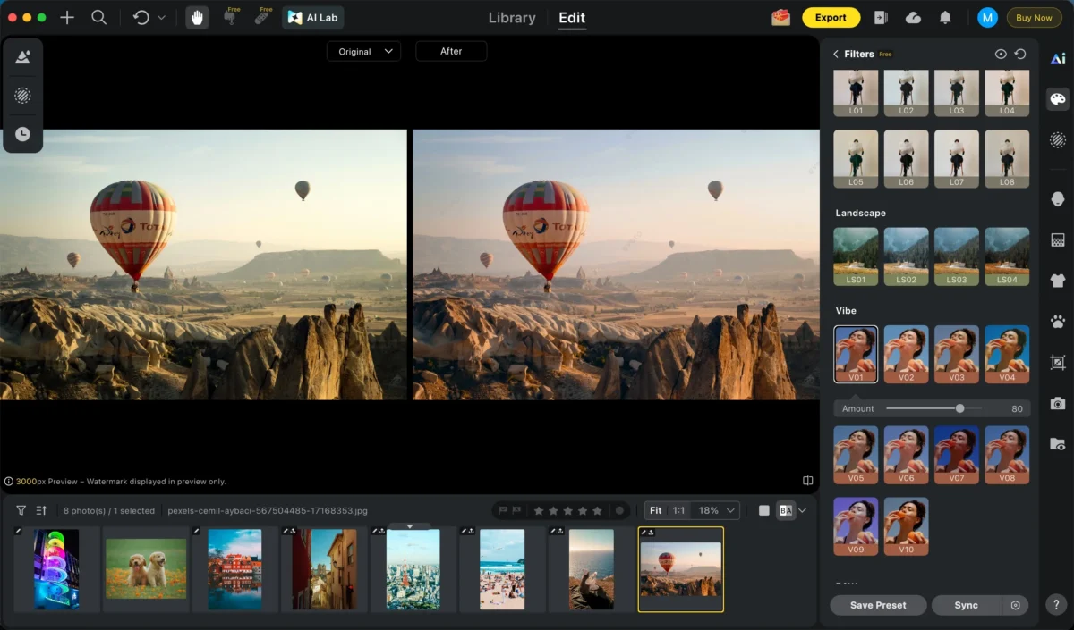The height and width of the screenshot is (630, 1074).
Task: Toggle the preview eye icon in Filters panel
Action: [x=1001, y=54]
